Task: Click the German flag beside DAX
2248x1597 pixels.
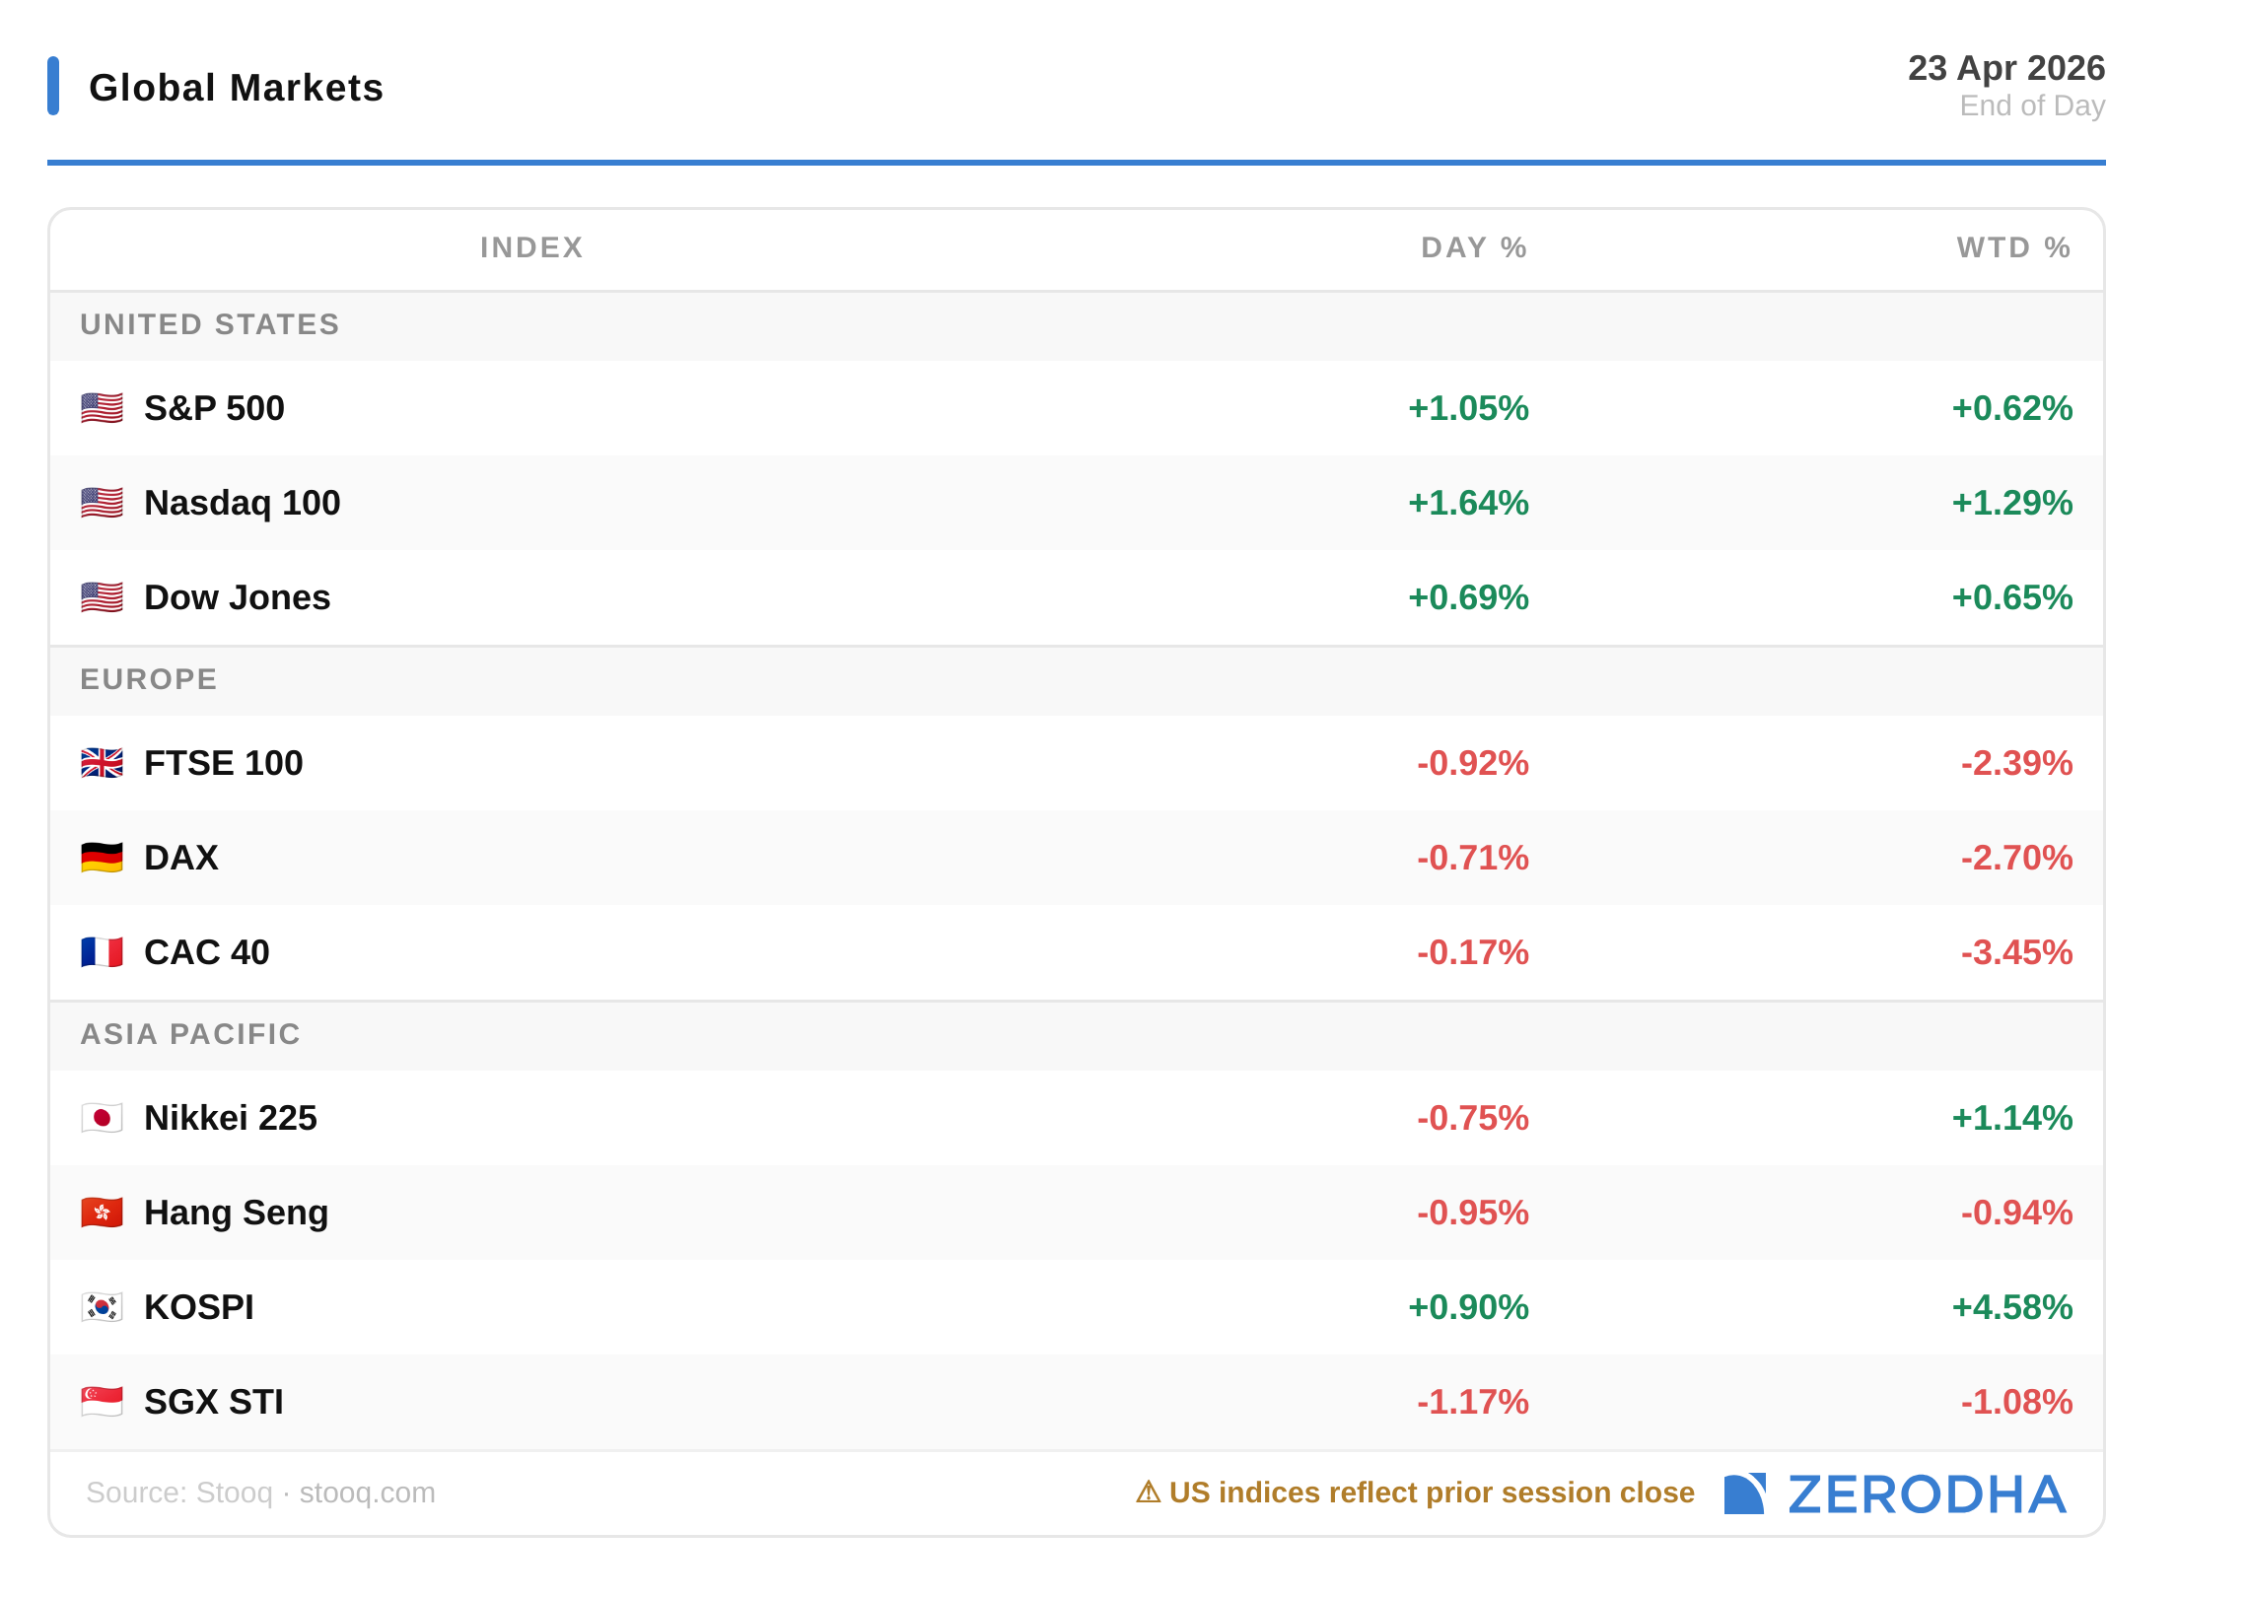Action: (x=102, y=858)
